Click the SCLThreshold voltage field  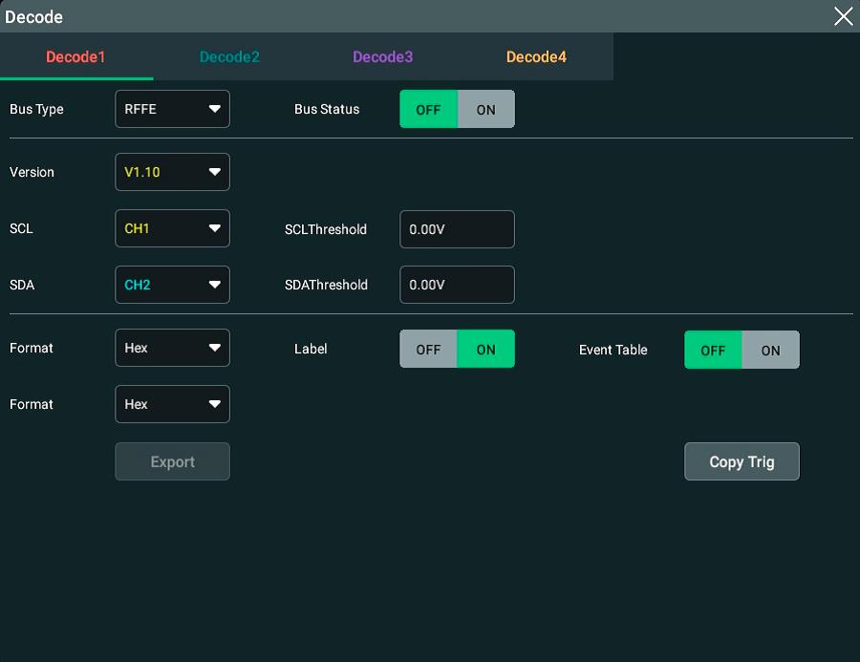click(x=457, y=229)
